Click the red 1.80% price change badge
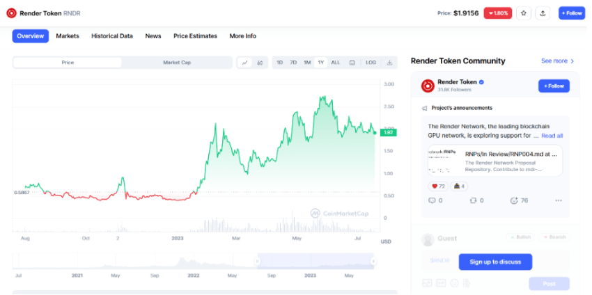 pyautogui.click(x=497, y=13)
